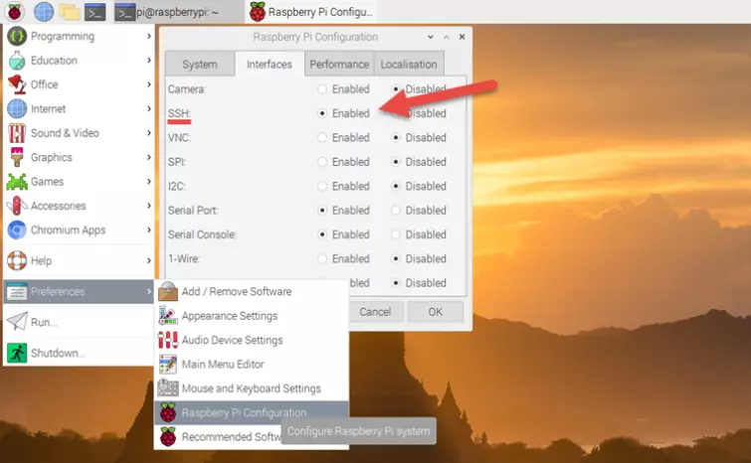Switch to the Localisation tab
The width and height of the screenshot is (751, 463).
click(x=409, y=65)
